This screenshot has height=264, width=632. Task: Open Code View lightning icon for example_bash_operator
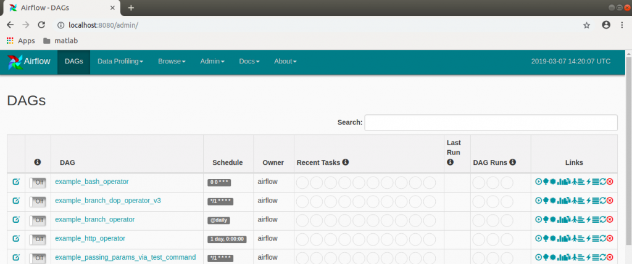click(588, 182)
